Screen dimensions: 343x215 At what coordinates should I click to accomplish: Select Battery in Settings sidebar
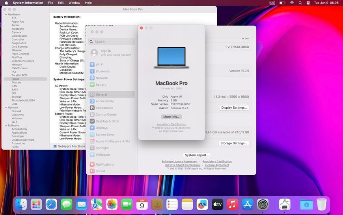click(112, 85)
